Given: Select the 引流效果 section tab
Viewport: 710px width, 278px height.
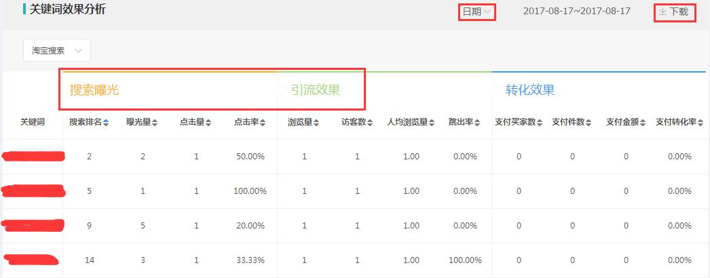Looking at the screenshot, I should [x=316, y=90].
